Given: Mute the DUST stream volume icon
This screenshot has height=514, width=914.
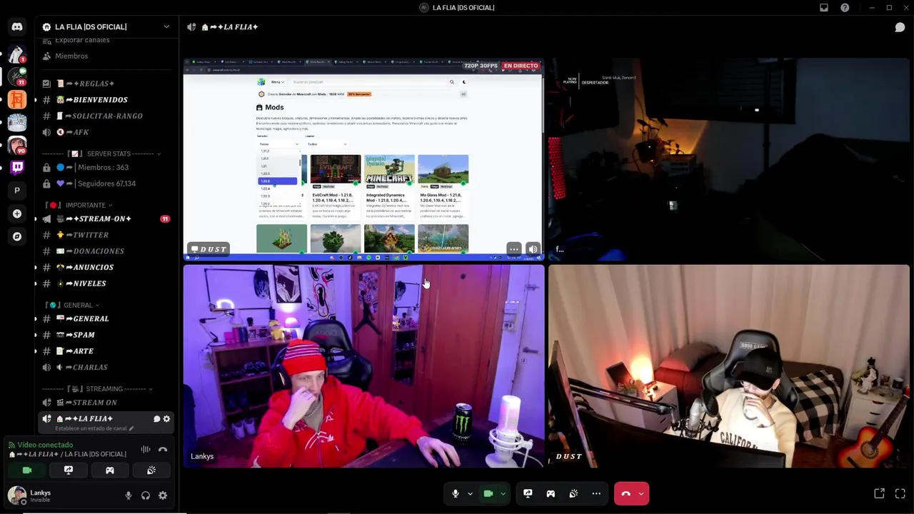Looking at the screenshot, I should click(533, 249).
